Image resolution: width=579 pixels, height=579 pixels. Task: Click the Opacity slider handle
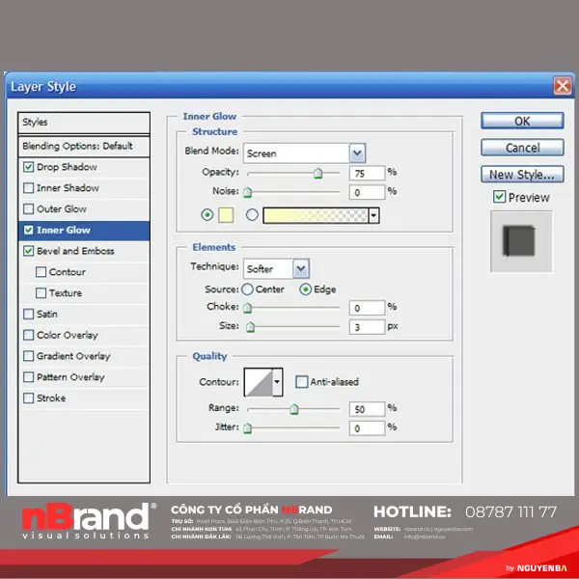pos(317,174)
